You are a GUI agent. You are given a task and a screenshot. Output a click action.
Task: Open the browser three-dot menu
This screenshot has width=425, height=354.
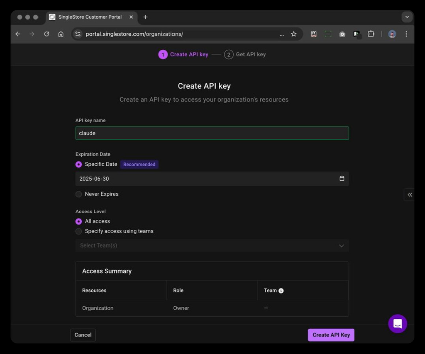tap(406, 34)
